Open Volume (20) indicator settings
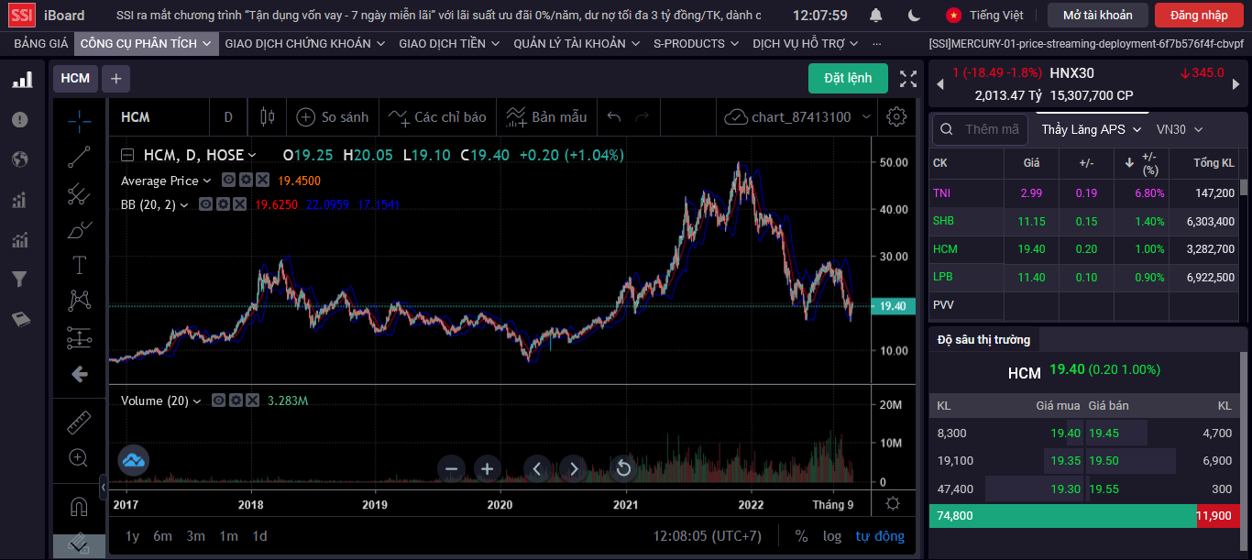Image resolution: width=1252 pixels, height=560 pixels. (x=235, y=401)
